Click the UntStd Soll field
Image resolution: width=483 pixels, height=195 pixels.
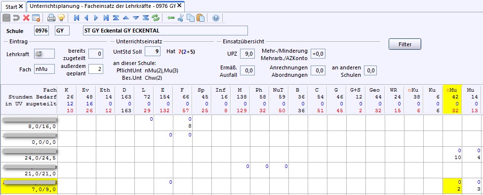[x=153, y=51]
